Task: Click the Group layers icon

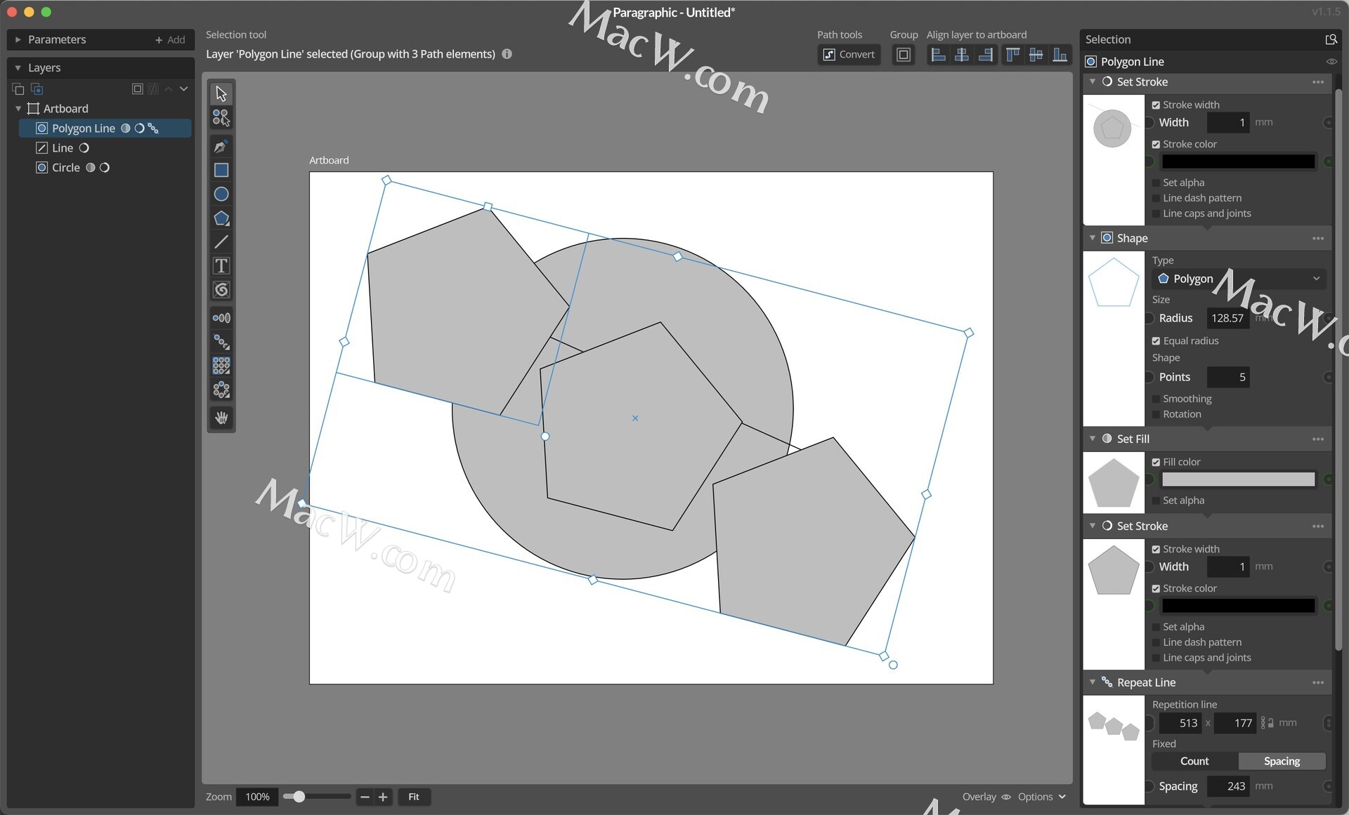Action: coord(904,55)
